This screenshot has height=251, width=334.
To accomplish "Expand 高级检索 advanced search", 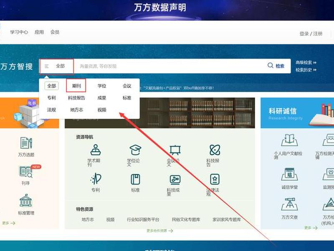I will pyautogui.click(x=306, y=62).
